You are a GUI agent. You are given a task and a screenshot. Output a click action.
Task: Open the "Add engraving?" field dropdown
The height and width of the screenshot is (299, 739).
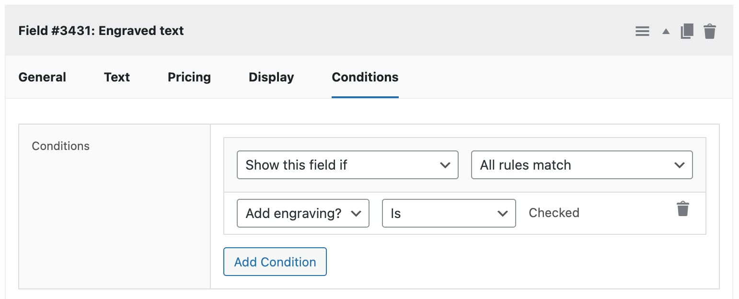(x=303, y=213)
